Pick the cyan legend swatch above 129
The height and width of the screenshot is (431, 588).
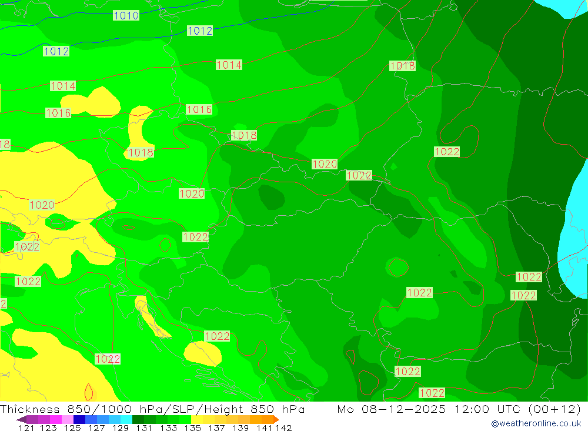(x=126, y=419)
